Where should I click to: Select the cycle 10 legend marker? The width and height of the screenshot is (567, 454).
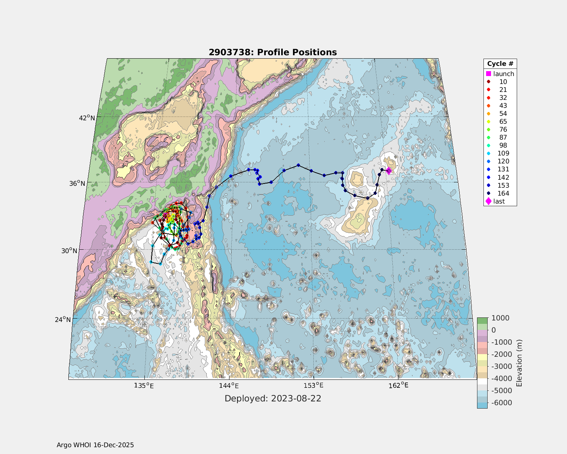point(488,82)
